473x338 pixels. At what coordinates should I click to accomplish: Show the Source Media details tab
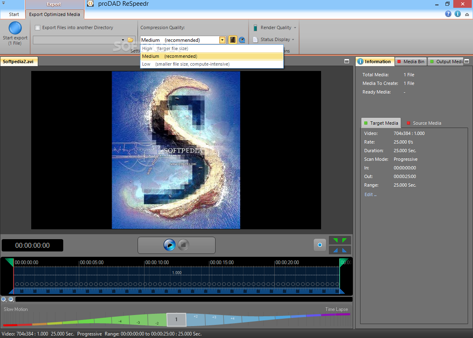coord(424,123)
